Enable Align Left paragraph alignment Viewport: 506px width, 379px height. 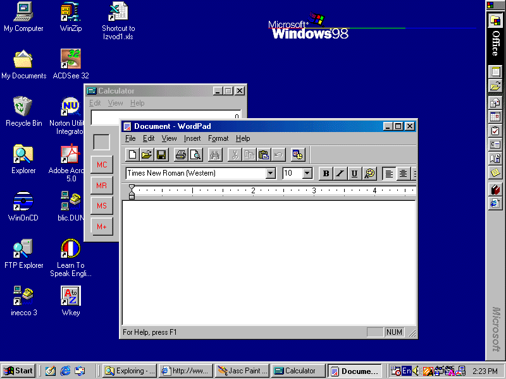click(x=389, y=173)
